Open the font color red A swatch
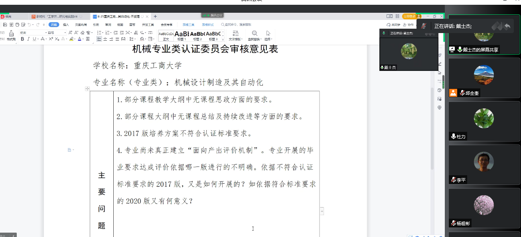 [x=80, y=39]
